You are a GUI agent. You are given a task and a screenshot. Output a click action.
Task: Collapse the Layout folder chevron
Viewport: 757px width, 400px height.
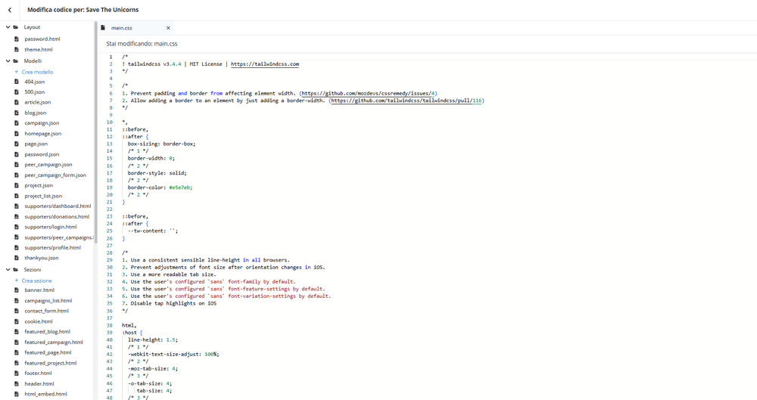(8, 27)
